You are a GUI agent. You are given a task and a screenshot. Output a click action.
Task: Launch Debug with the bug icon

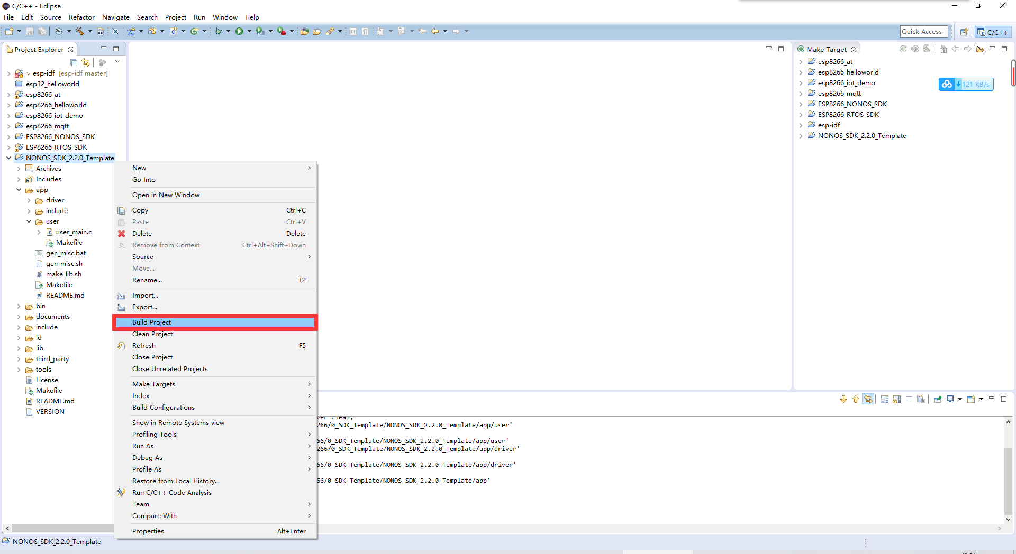pos(218,31)
